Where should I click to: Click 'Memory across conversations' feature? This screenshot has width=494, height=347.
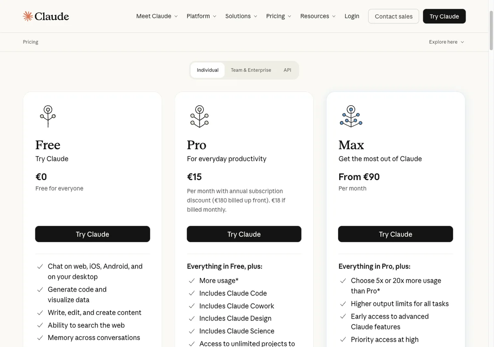[x=94, y=338]
